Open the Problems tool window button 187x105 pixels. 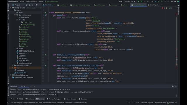pyautogui.click(x=30, y=99)
